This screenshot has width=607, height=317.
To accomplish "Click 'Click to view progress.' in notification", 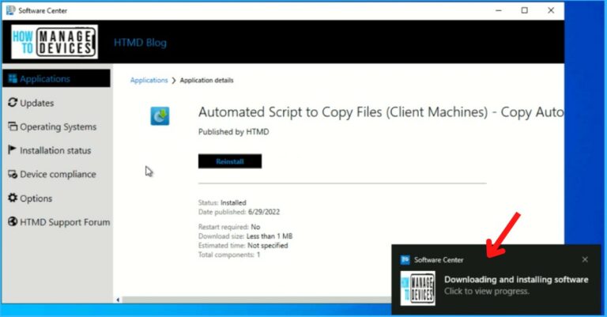I will [487, 291].
